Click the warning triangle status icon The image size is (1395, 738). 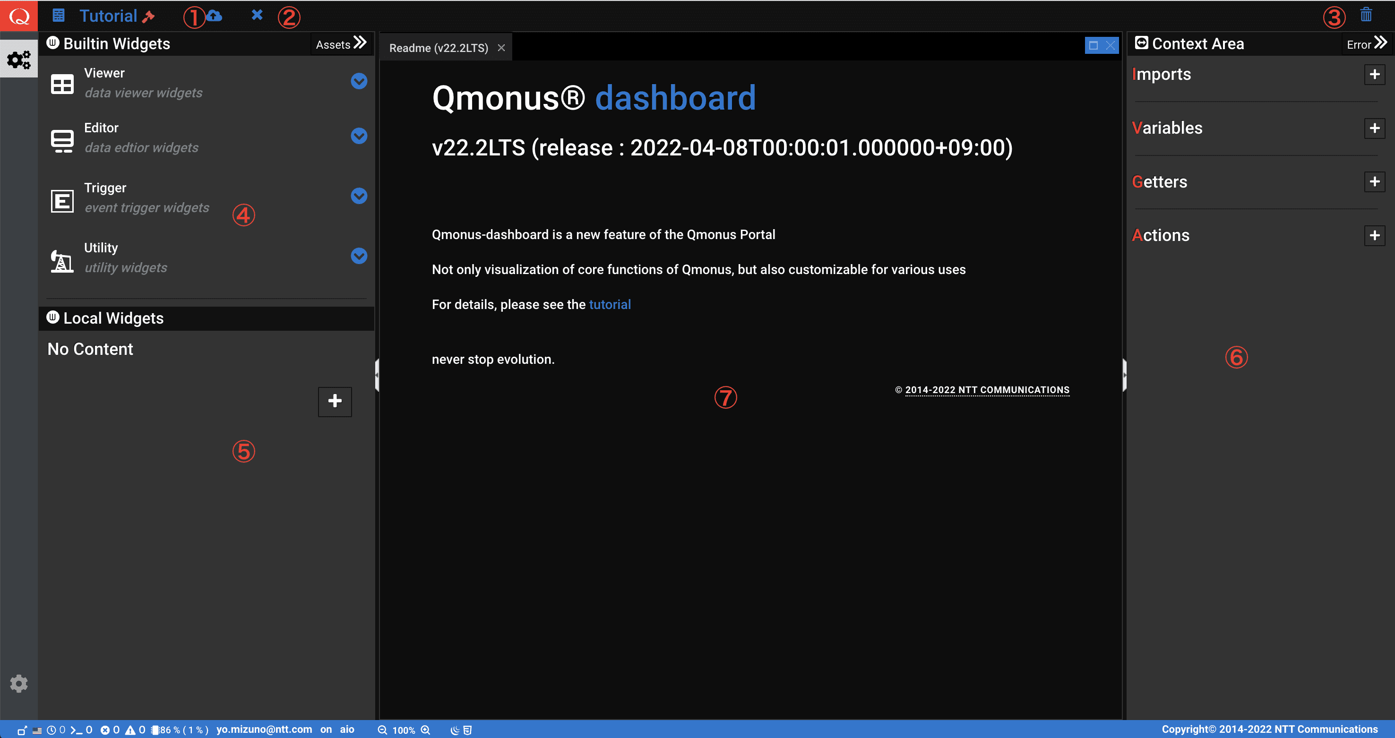coord(130,730)
